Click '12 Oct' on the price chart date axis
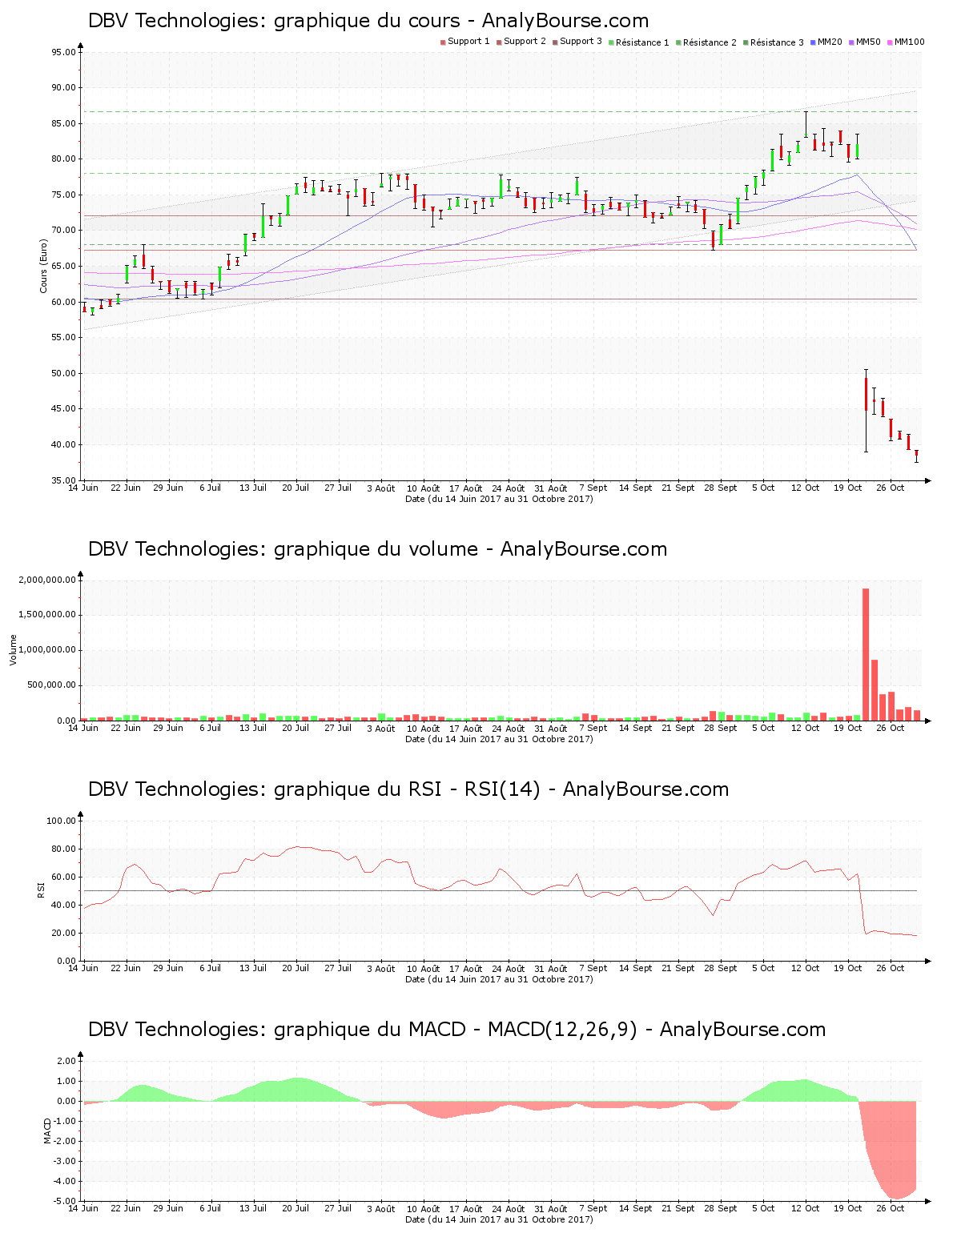 point(806,488)
